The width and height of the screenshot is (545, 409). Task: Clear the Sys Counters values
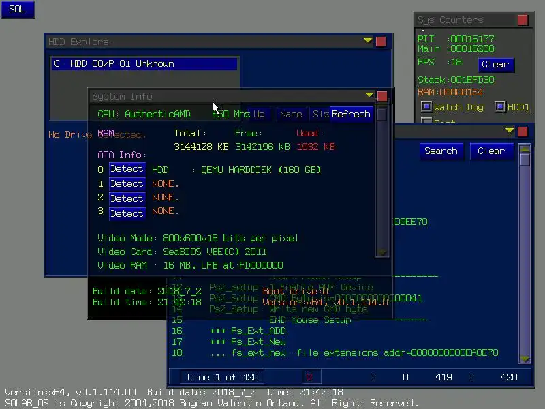(496, 65)
